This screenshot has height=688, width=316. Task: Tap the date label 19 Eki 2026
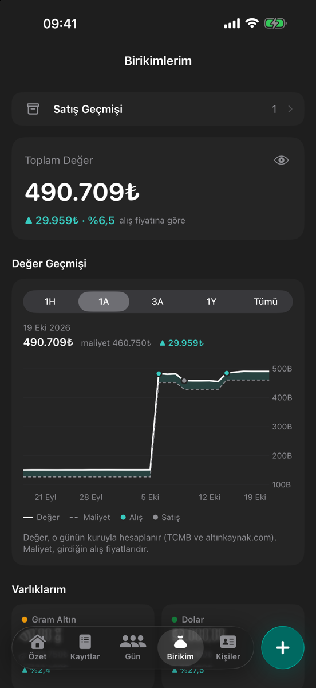47,328
